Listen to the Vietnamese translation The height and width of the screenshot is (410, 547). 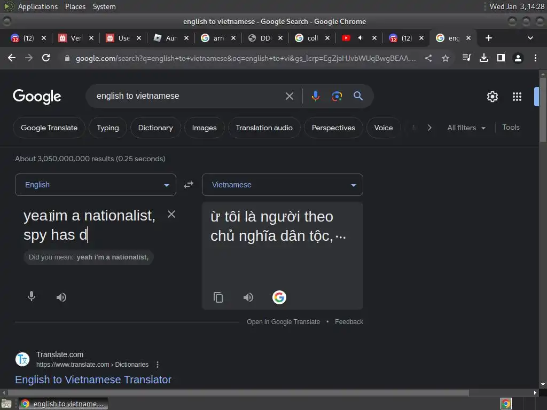click(x=248, y=297)
